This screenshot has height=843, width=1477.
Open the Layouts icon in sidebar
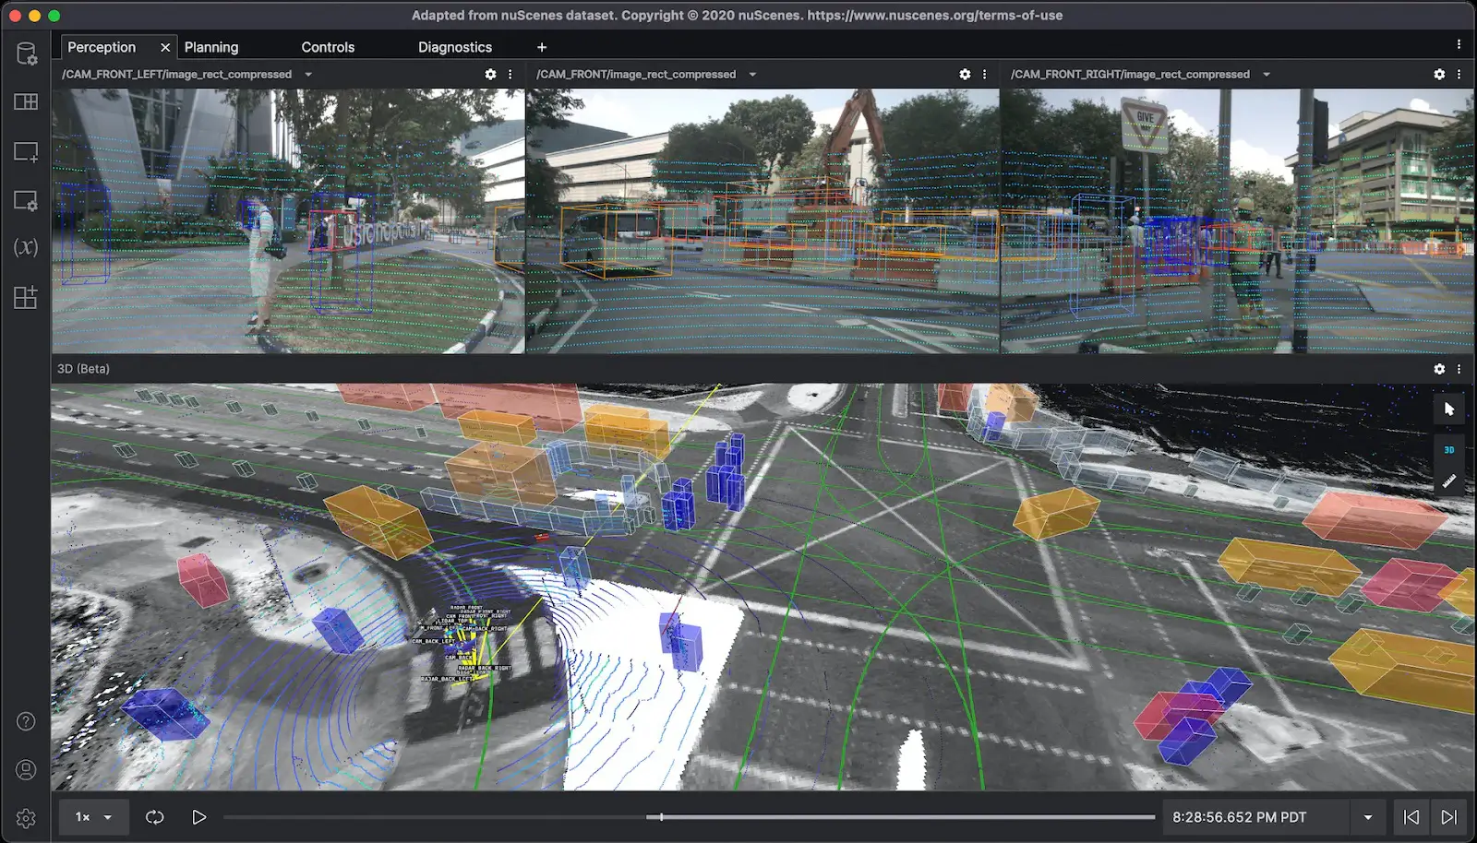tap(26, 102)
